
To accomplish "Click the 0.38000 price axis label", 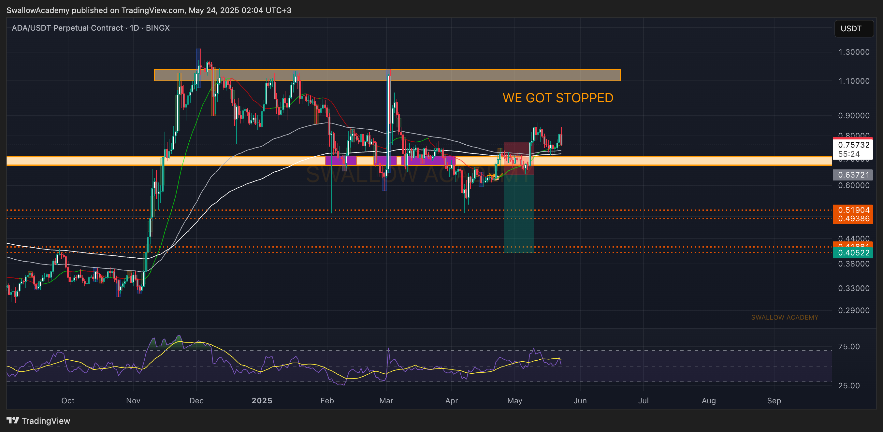I will pos(854,264).
